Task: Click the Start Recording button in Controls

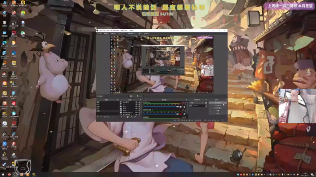Action: click(x=218, y=105)
